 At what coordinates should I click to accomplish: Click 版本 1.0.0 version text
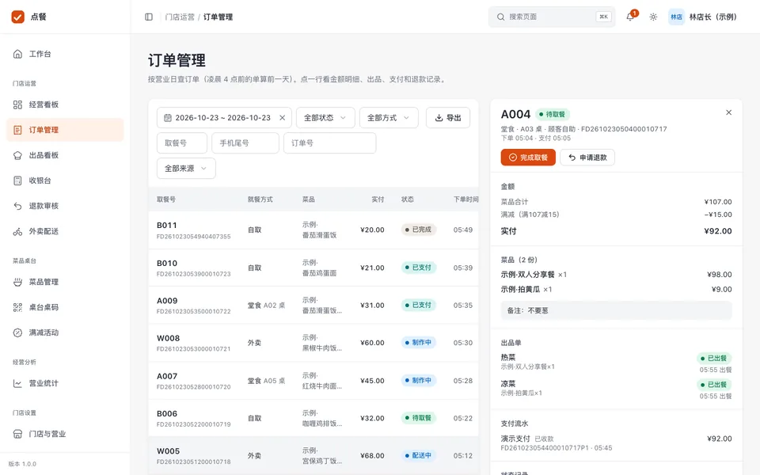[x=22, y=464]
